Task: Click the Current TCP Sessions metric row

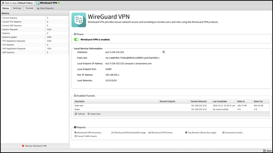Action: [x=35, y=22]
